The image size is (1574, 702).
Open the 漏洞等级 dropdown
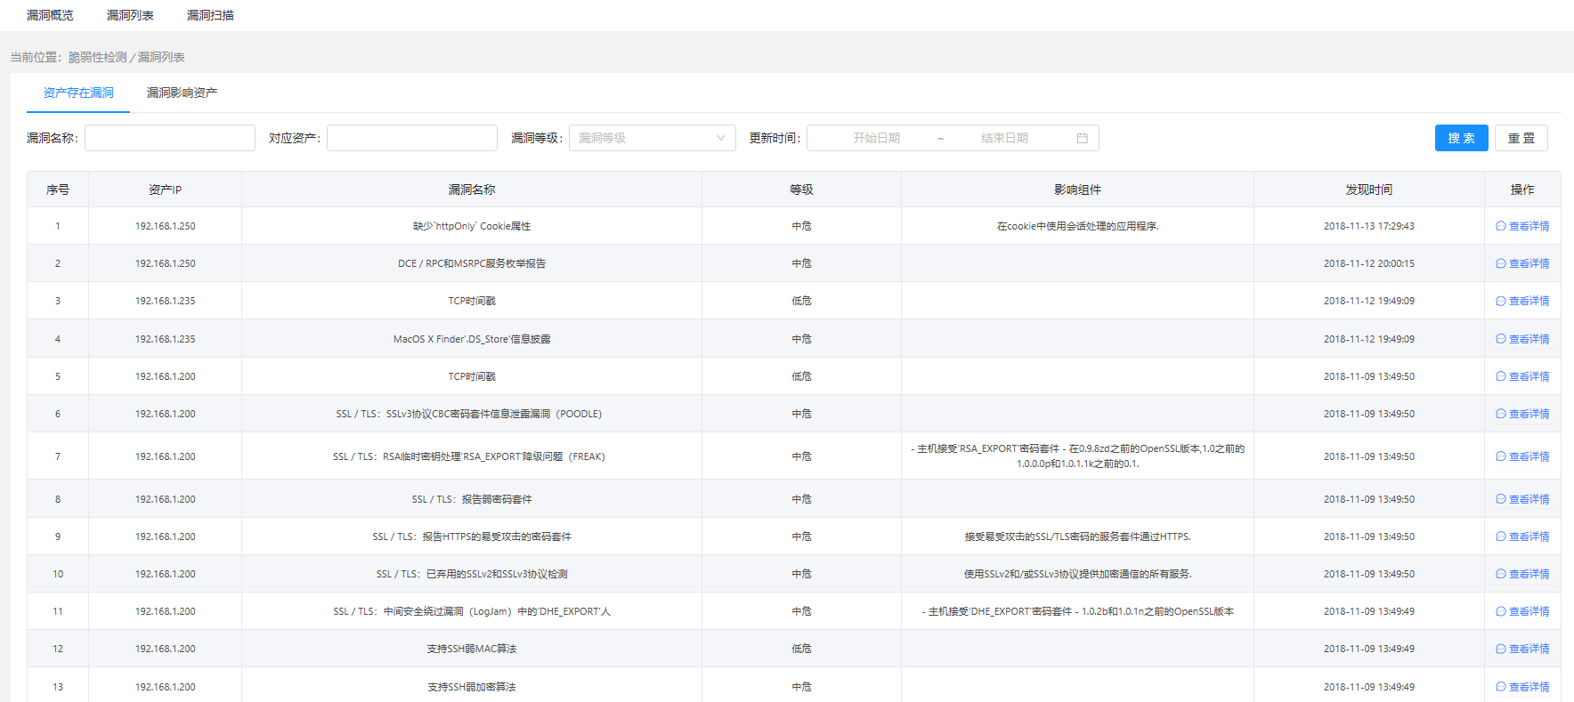tap(651, 138)
